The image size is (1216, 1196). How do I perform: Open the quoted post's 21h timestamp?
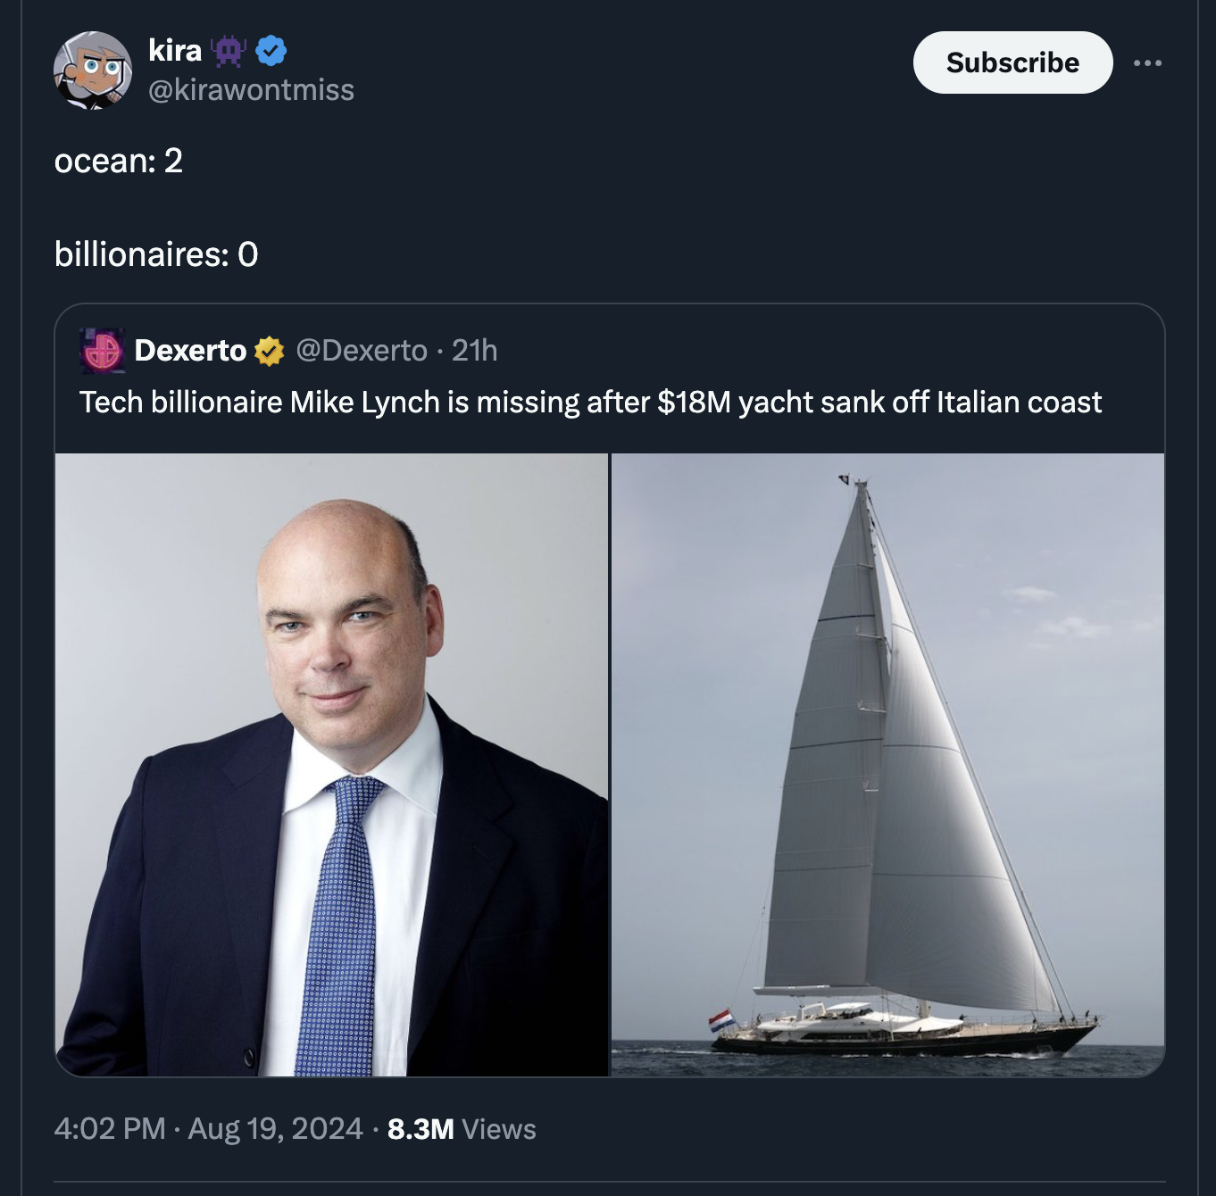(x=474, y=351)
